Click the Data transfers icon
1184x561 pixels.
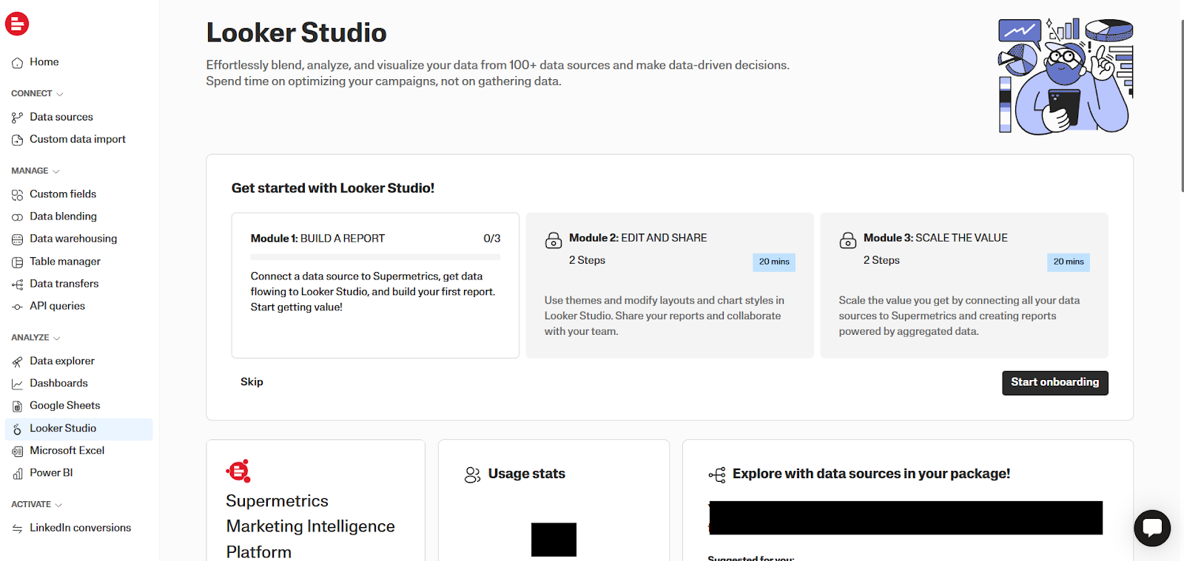point(17,284)
